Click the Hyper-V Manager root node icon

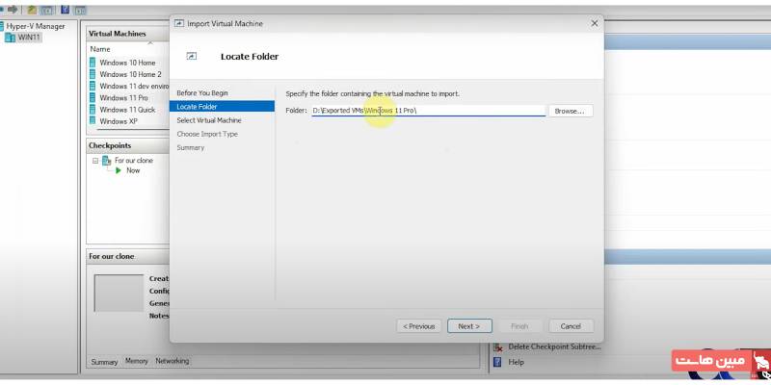coord(2,27)
